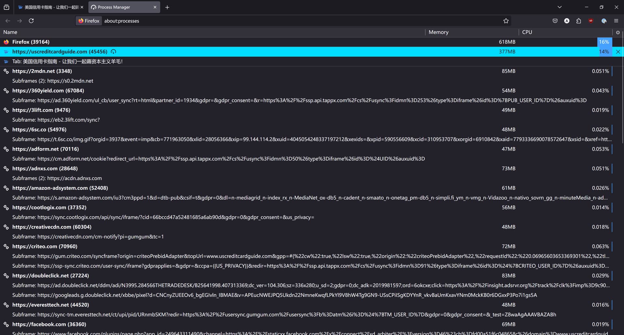Open a new tab with plus button
This screenshot has width=624, height=335.
coord(167,7)
